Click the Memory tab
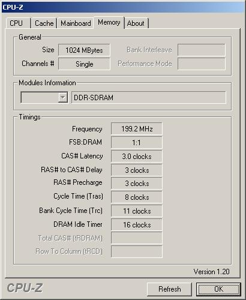Viewport: 246px width, 300px height. (x=109, y=22)
